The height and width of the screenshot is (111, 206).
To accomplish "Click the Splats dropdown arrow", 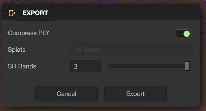I will tap(187, 50).
